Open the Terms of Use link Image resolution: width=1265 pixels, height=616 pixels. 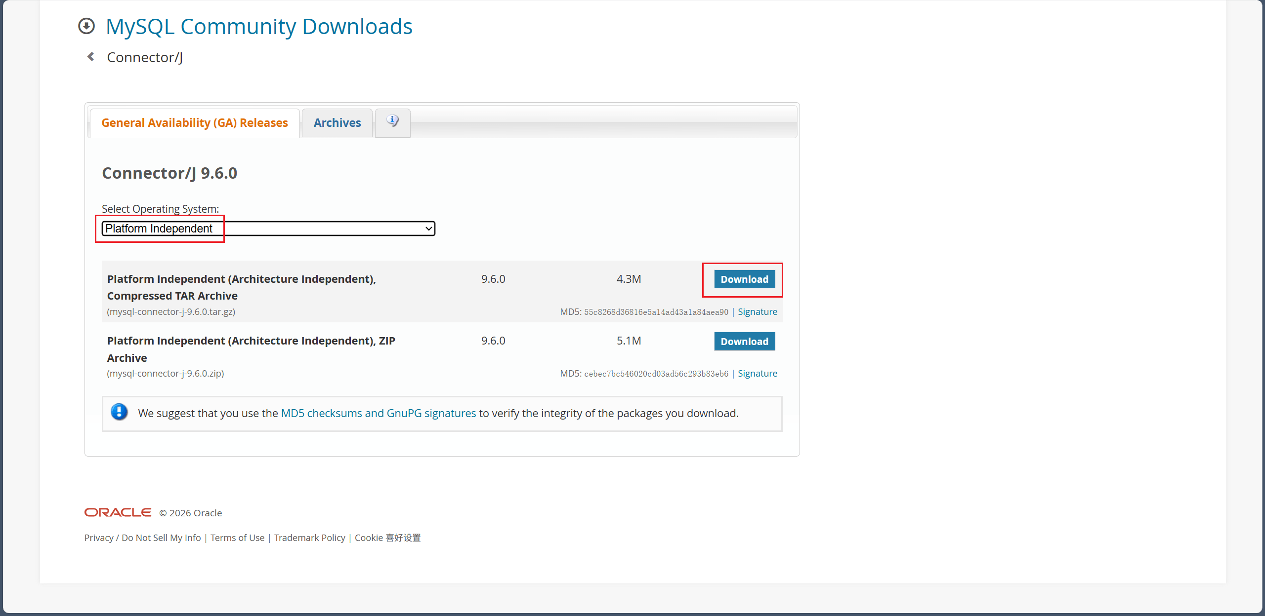click(237, 538)
